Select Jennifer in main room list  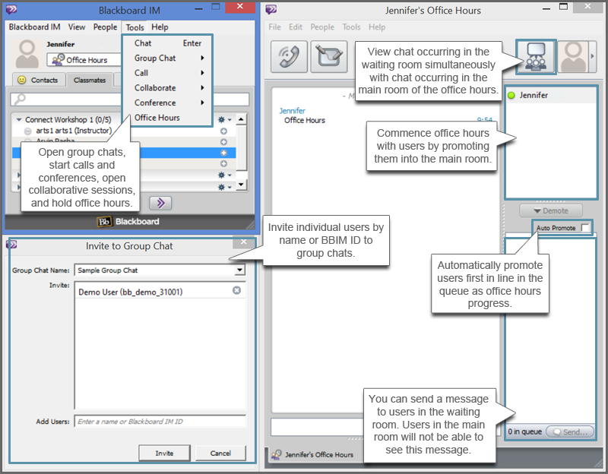[x=550, y=96]
